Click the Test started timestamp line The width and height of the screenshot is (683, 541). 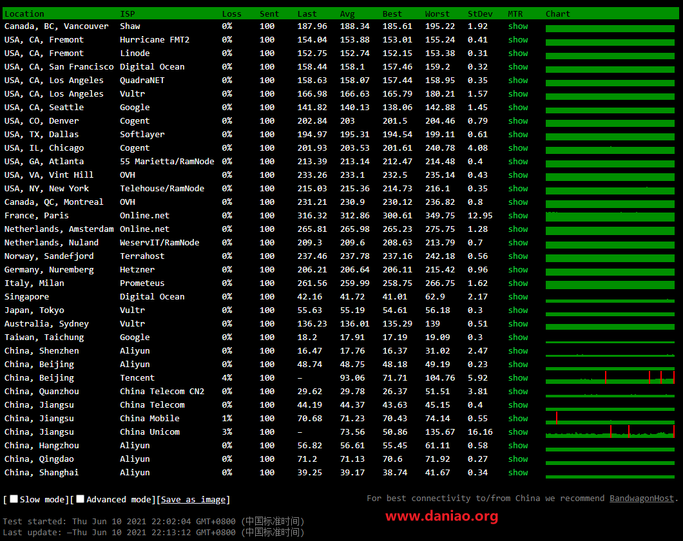153,521
